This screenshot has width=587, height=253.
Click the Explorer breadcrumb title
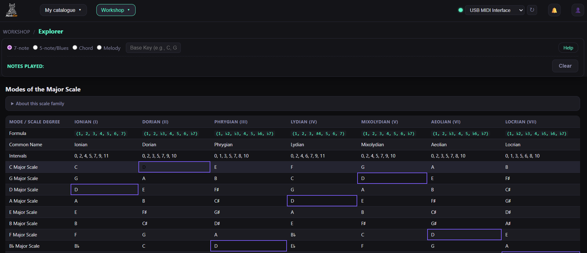point(51,31)
